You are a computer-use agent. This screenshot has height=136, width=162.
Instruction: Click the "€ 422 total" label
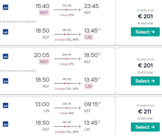[145, 118]
